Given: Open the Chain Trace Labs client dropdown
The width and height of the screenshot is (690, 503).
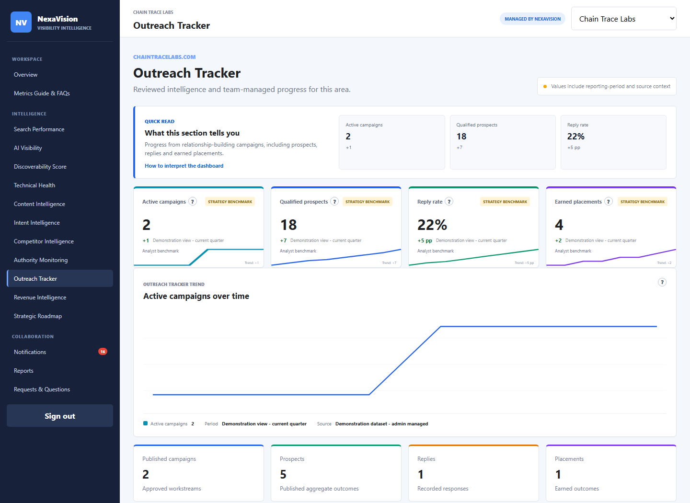Looking at the screenshot, I should [x=623, y=19].
